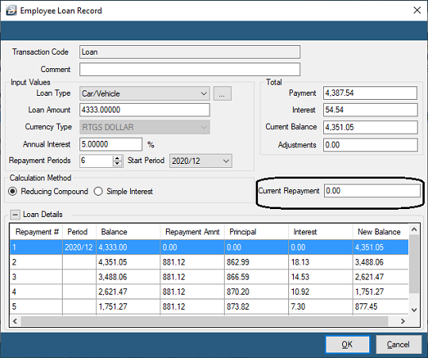Screen dimensions: 428x358
Task: Click the Adjustments field
Action: point(370,145)
